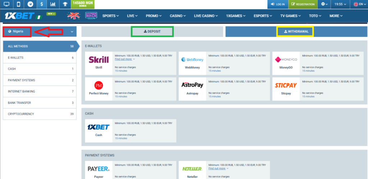
Task: Click the MoneyGO logo
Action: [286, 60]
